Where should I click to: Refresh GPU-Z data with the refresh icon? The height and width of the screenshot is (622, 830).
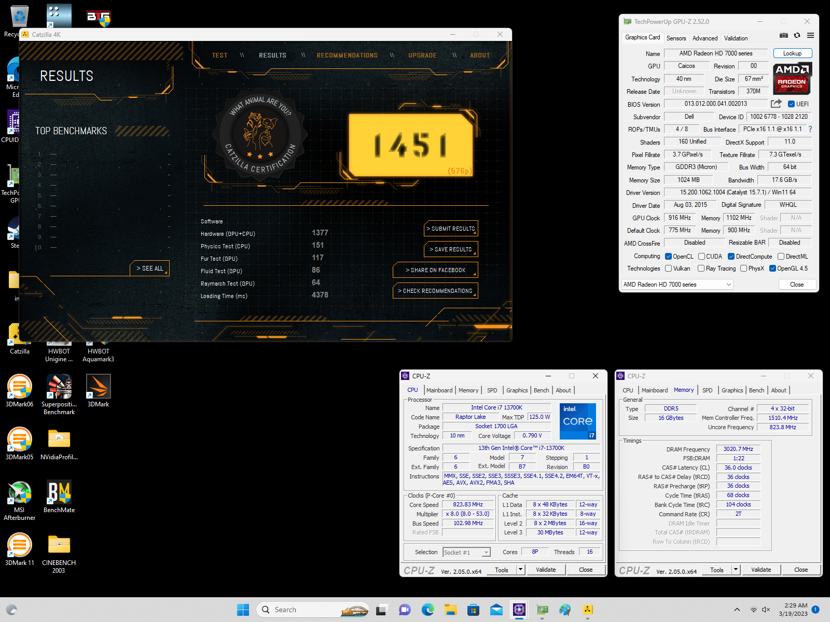pyautogui.click(x=797, y=35)
